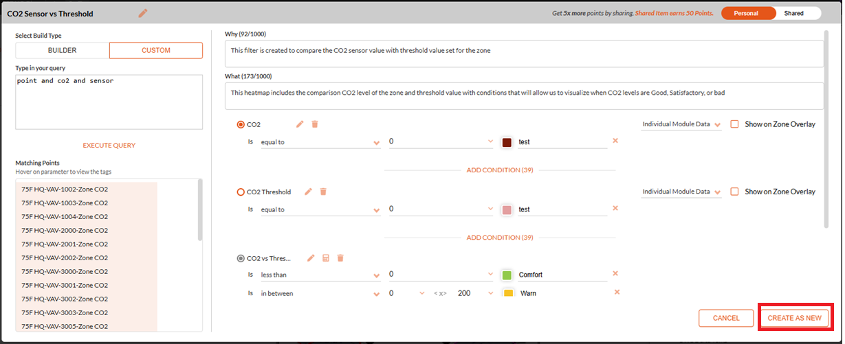Image resolution: width=845 pixels, height=344 pixels.
Task: Delete the CO2 parameter using trash icon
Action: (x=315, y=124)
